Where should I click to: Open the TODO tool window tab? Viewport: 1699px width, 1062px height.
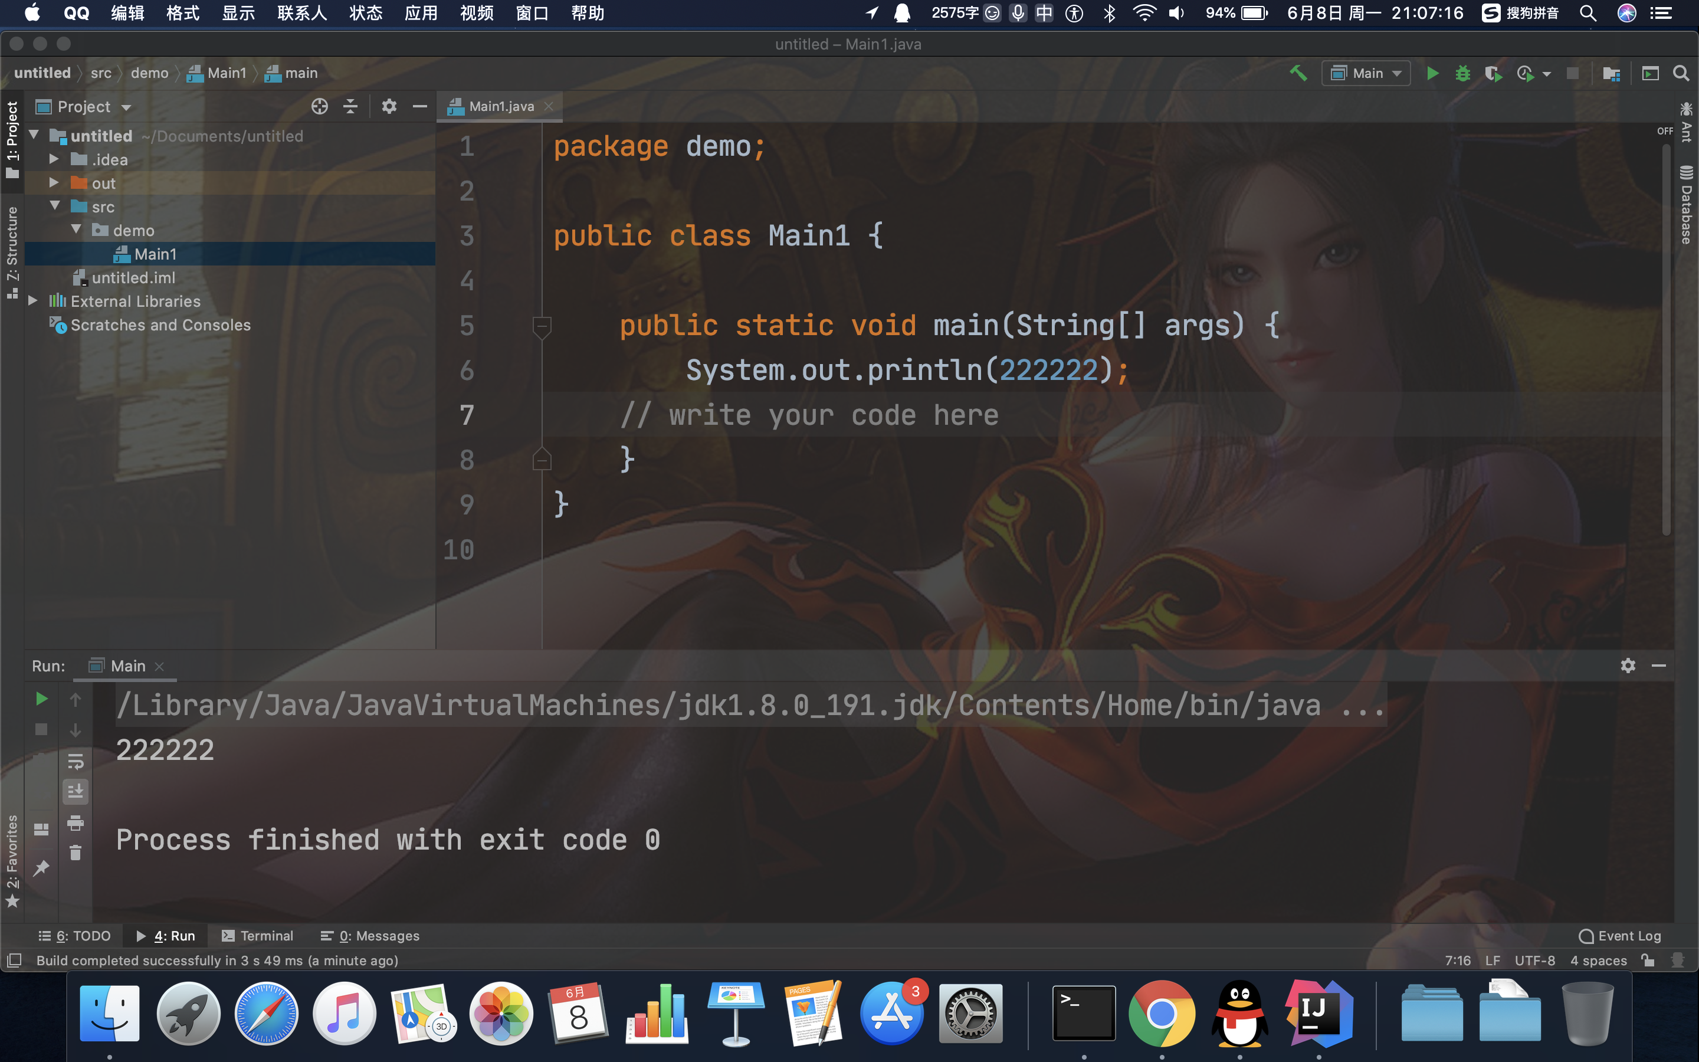[74, 936]
